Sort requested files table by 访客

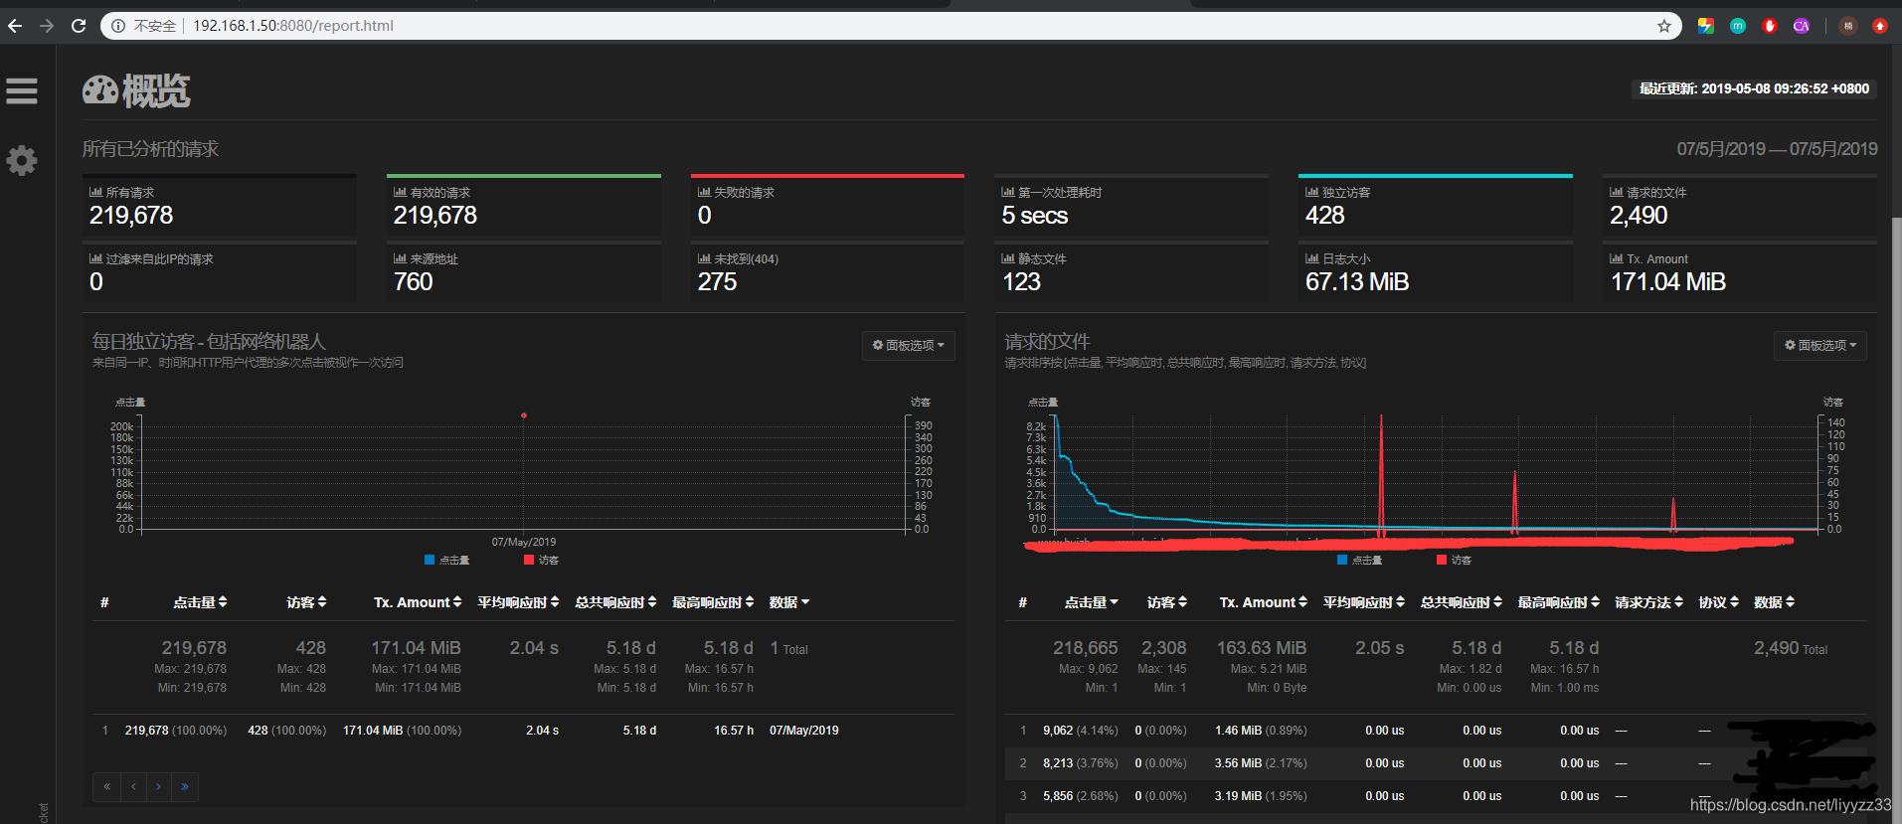pyautogui.click(x=1167, y=602)
